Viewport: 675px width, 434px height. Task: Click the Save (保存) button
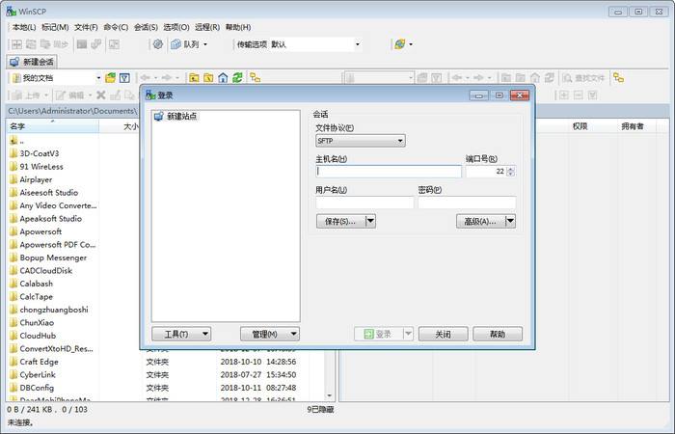pyautogui.click(x=340, y=221)
